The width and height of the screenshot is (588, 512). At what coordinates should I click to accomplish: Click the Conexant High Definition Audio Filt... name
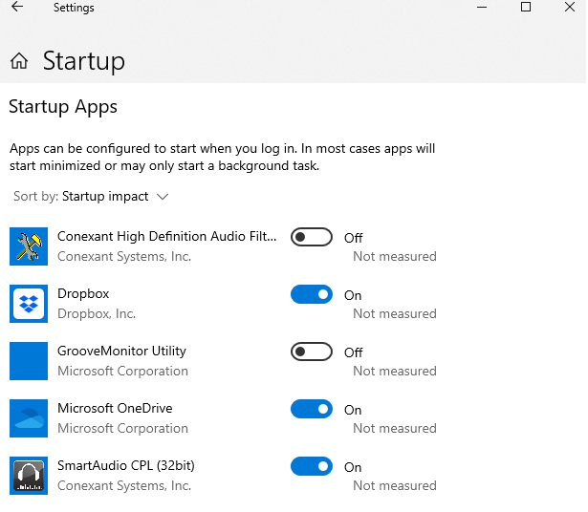[x=167, y=237]
